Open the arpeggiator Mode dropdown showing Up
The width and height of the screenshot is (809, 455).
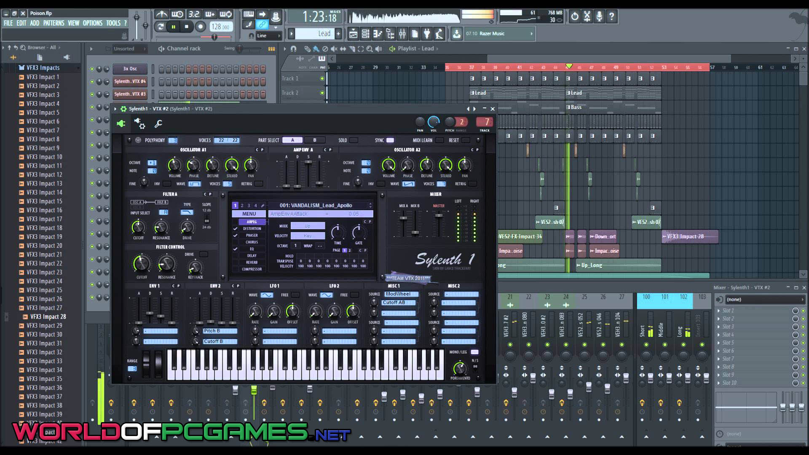point(308,226)
